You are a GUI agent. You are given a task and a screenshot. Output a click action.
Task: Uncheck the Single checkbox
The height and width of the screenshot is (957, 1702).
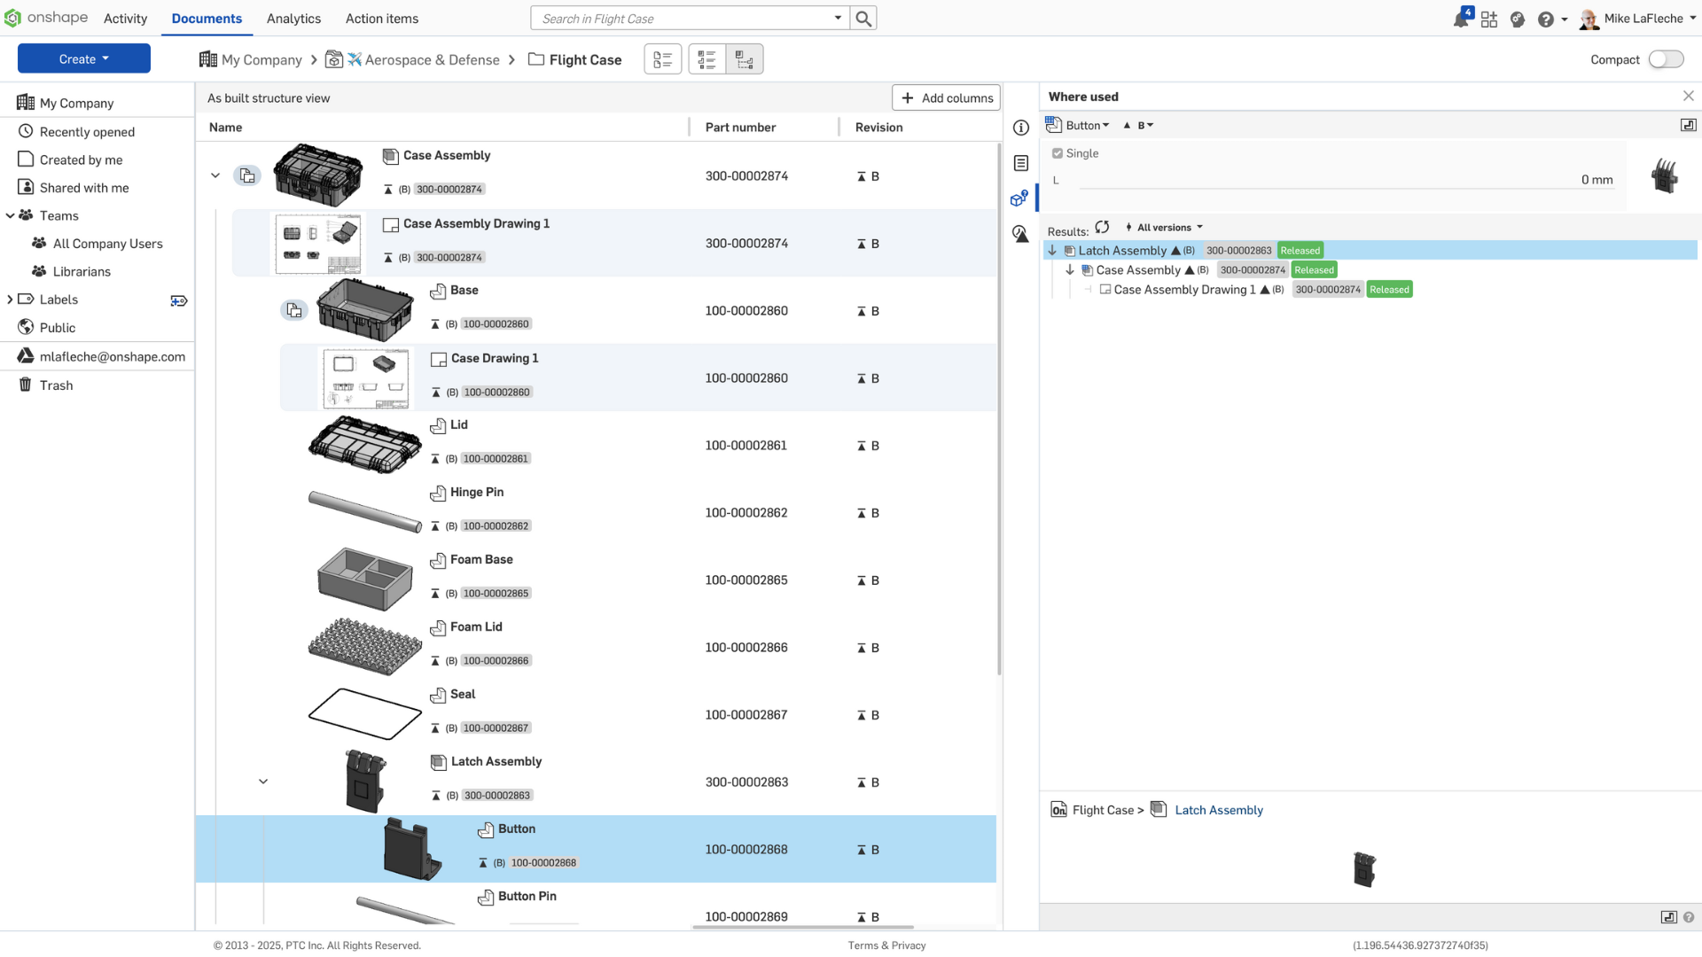(1057, 152)
